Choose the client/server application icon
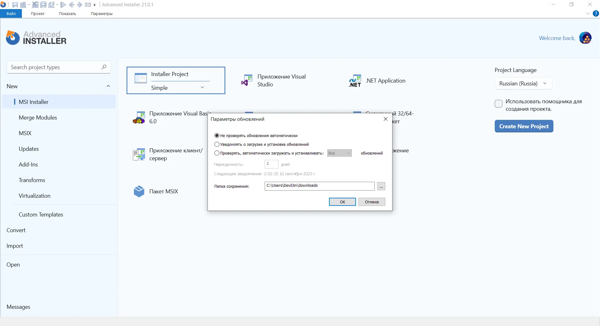The width and height of the screenshot is (600, 326). click(x=139, y=154)
